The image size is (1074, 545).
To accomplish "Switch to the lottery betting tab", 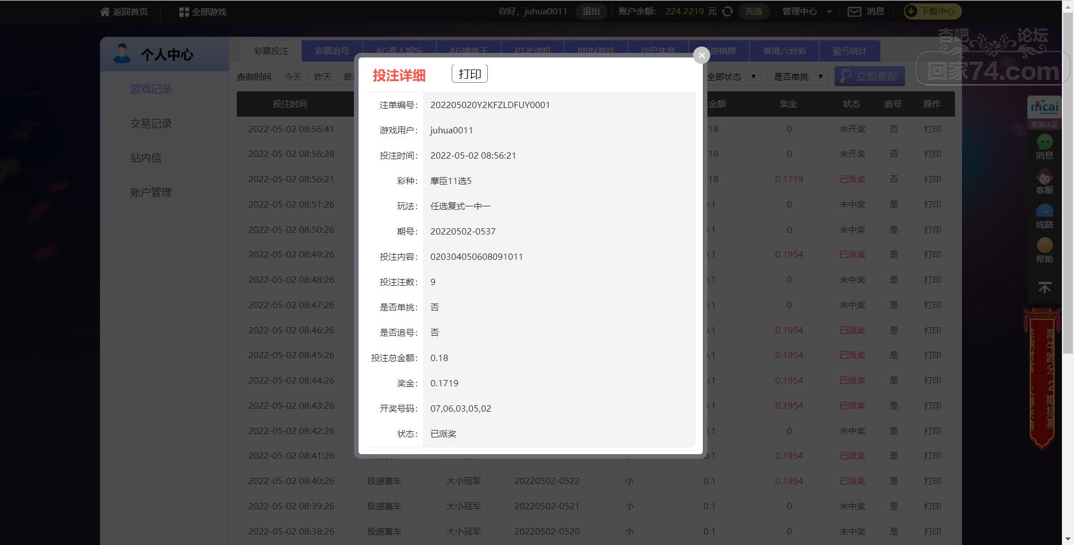I will click(271, 51).
